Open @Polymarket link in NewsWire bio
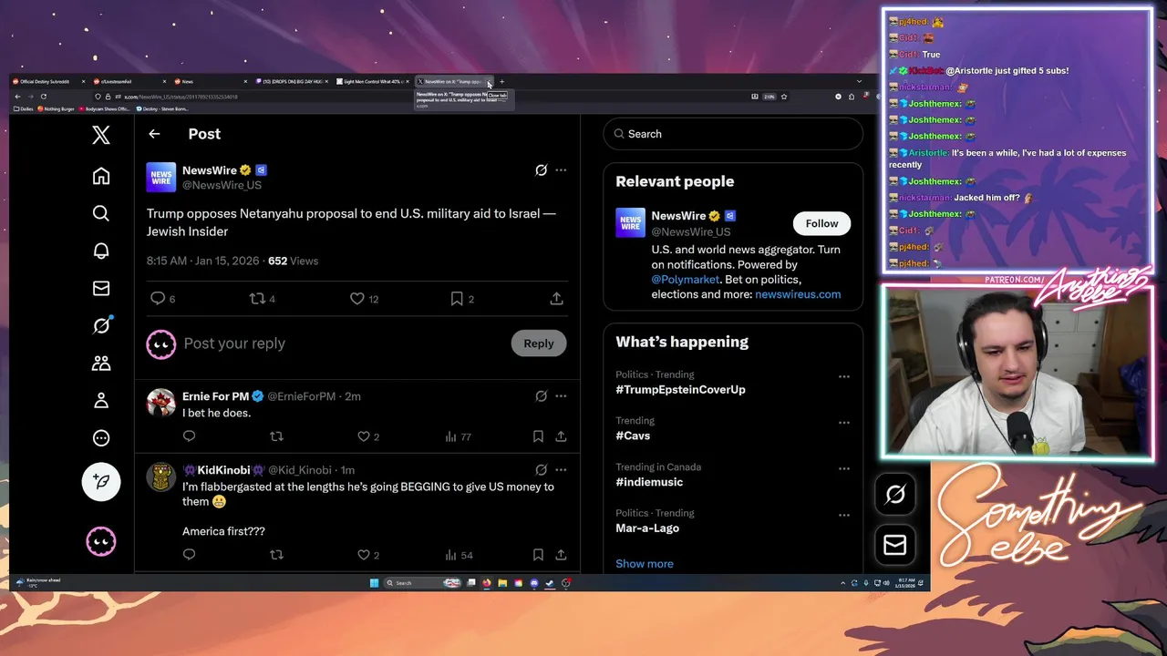 coord(685,280)
